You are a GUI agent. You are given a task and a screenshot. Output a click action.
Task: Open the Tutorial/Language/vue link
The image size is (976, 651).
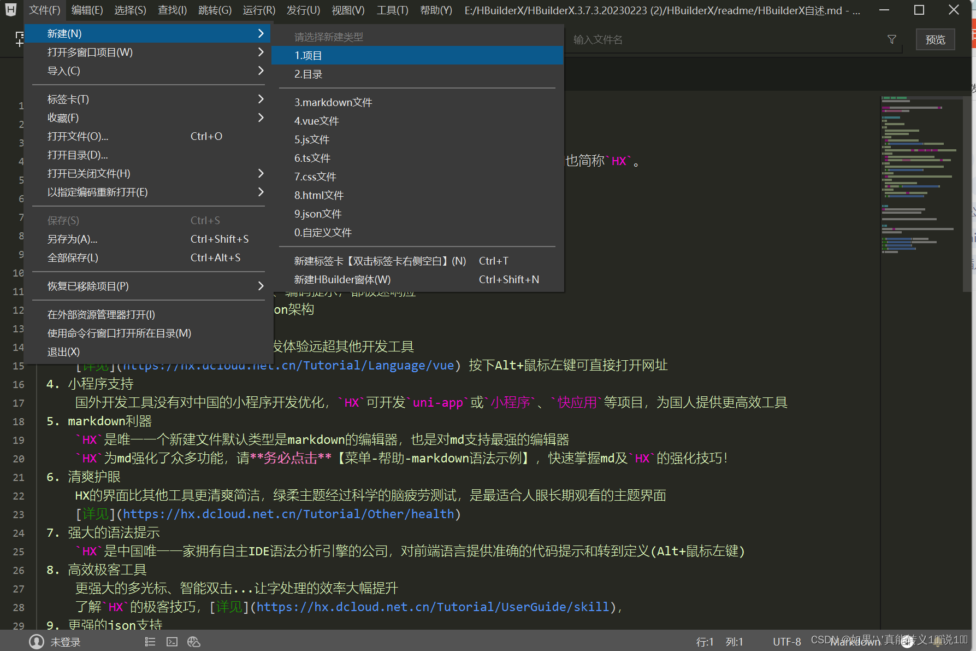[288, 365]
